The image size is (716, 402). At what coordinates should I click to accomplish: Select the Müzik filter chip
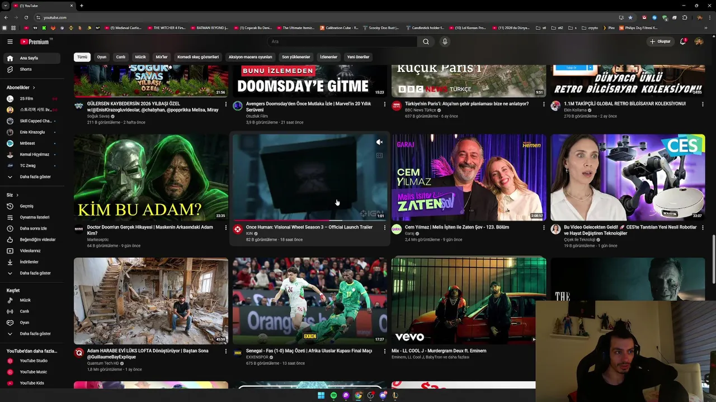click(x=140, y=57)
